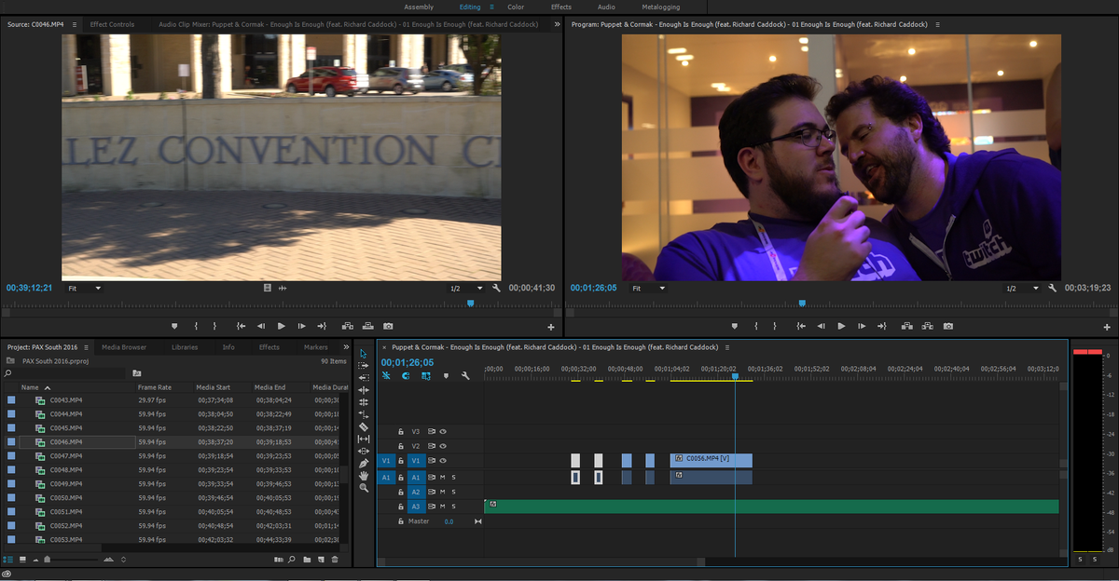Open Media Browser tab

124,347
